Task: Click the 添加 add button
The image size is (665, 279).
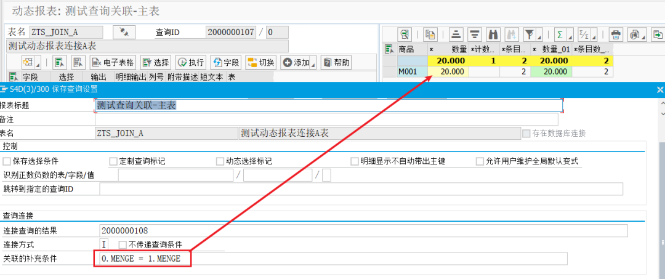Action: pyautogui.click(x=296, y=63)
